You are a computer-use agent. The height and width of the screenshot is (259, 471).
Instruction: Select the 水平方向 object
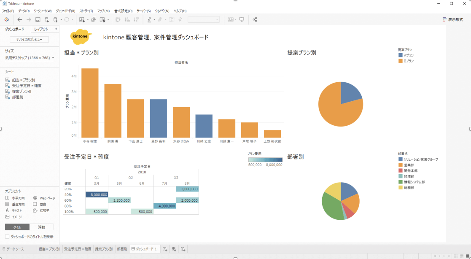tap(15, 198)
